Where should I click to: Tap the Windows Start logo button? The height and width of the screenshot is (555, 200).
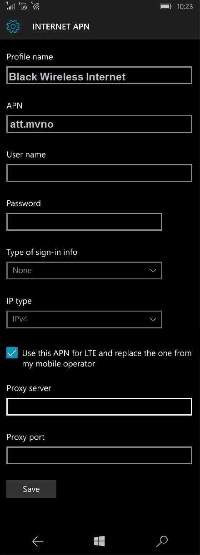(100, 540)
